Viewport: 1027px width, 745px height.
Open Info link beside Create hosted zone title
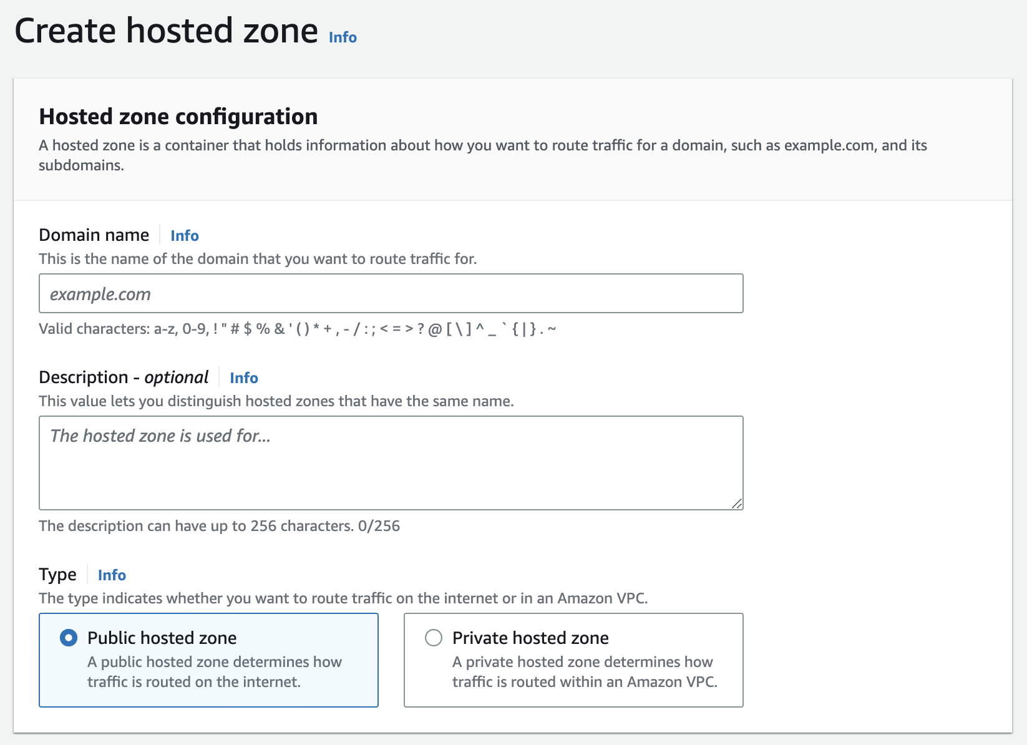343,37
